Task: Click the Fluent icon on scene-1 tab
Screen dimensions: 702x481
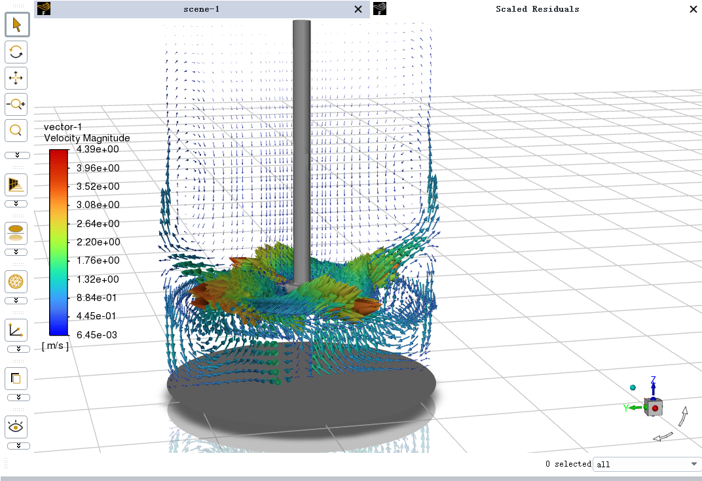Action: pyautogui.click(x=43, y=9)
